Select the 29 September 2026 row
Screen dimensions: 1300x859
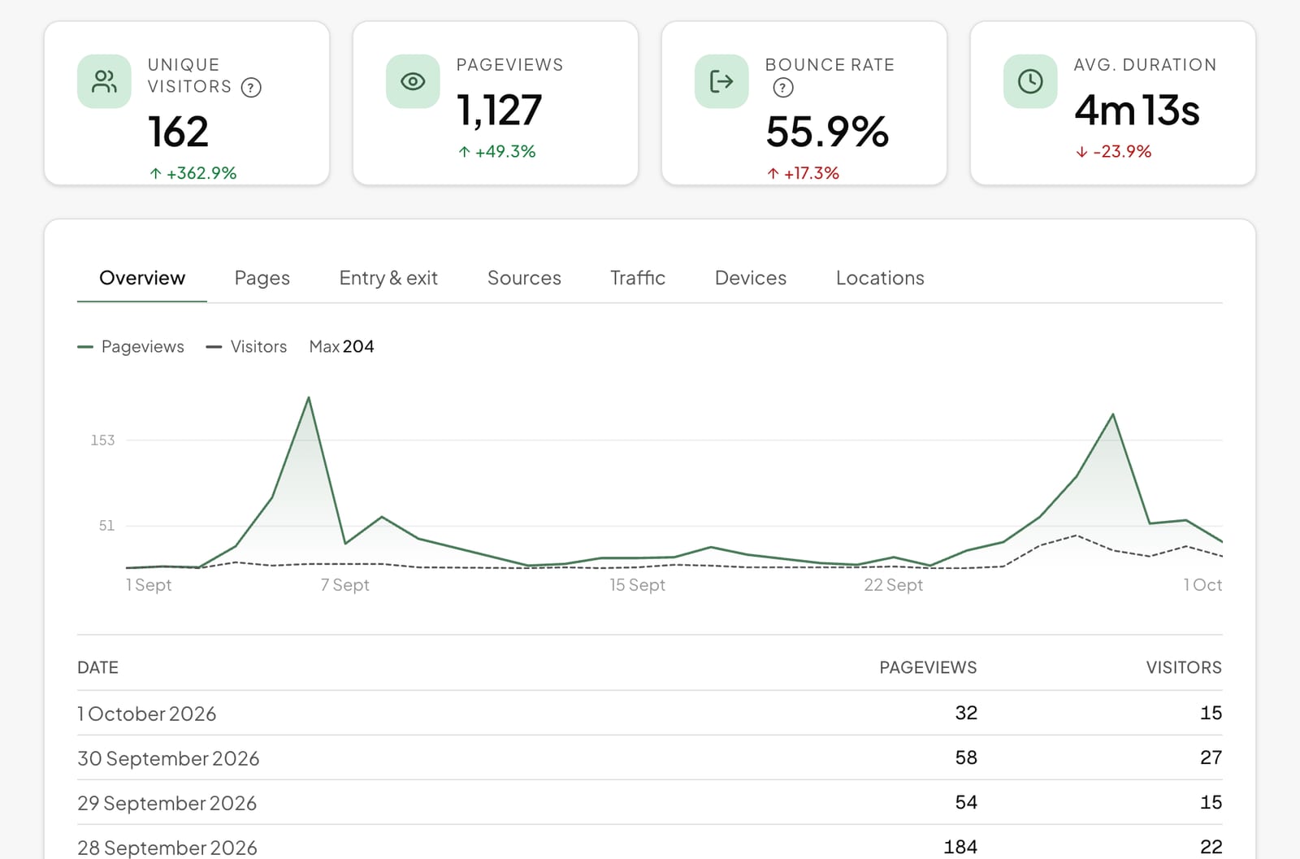650,802
